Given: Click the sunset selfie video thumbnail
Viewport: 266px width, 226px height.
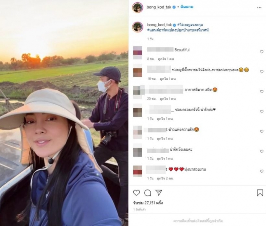Looking at the screenshot, I should [x=64, y=113].
